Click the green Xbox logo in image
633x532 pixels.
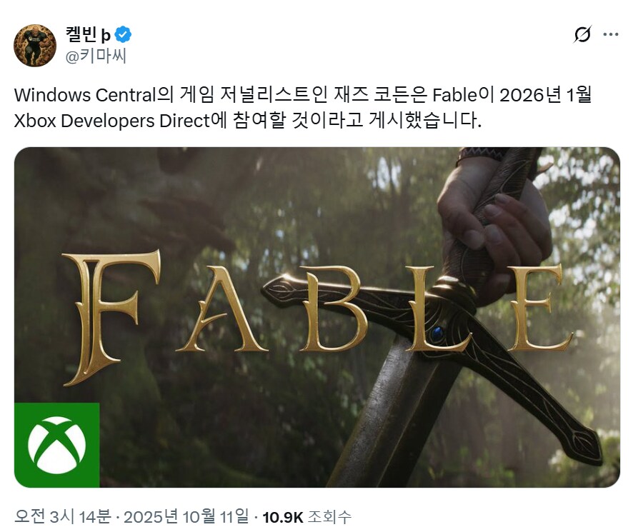coord(57,445)
